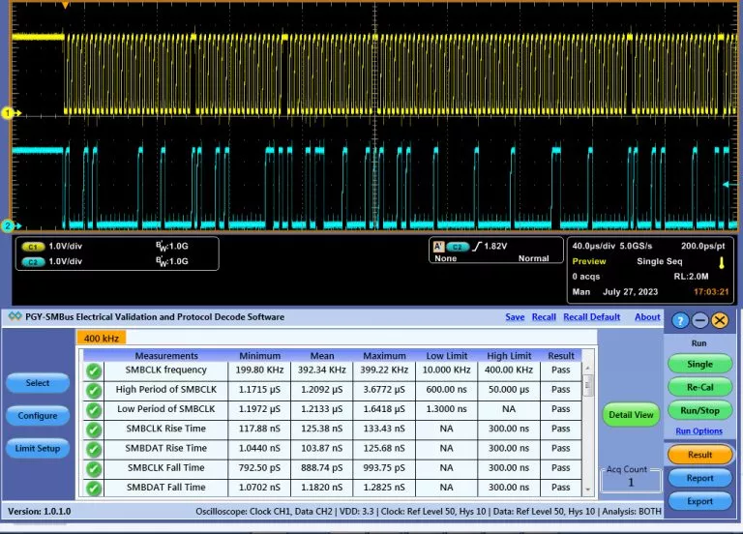Click the SMBDAT Fall Time pass checkmark

94,488
